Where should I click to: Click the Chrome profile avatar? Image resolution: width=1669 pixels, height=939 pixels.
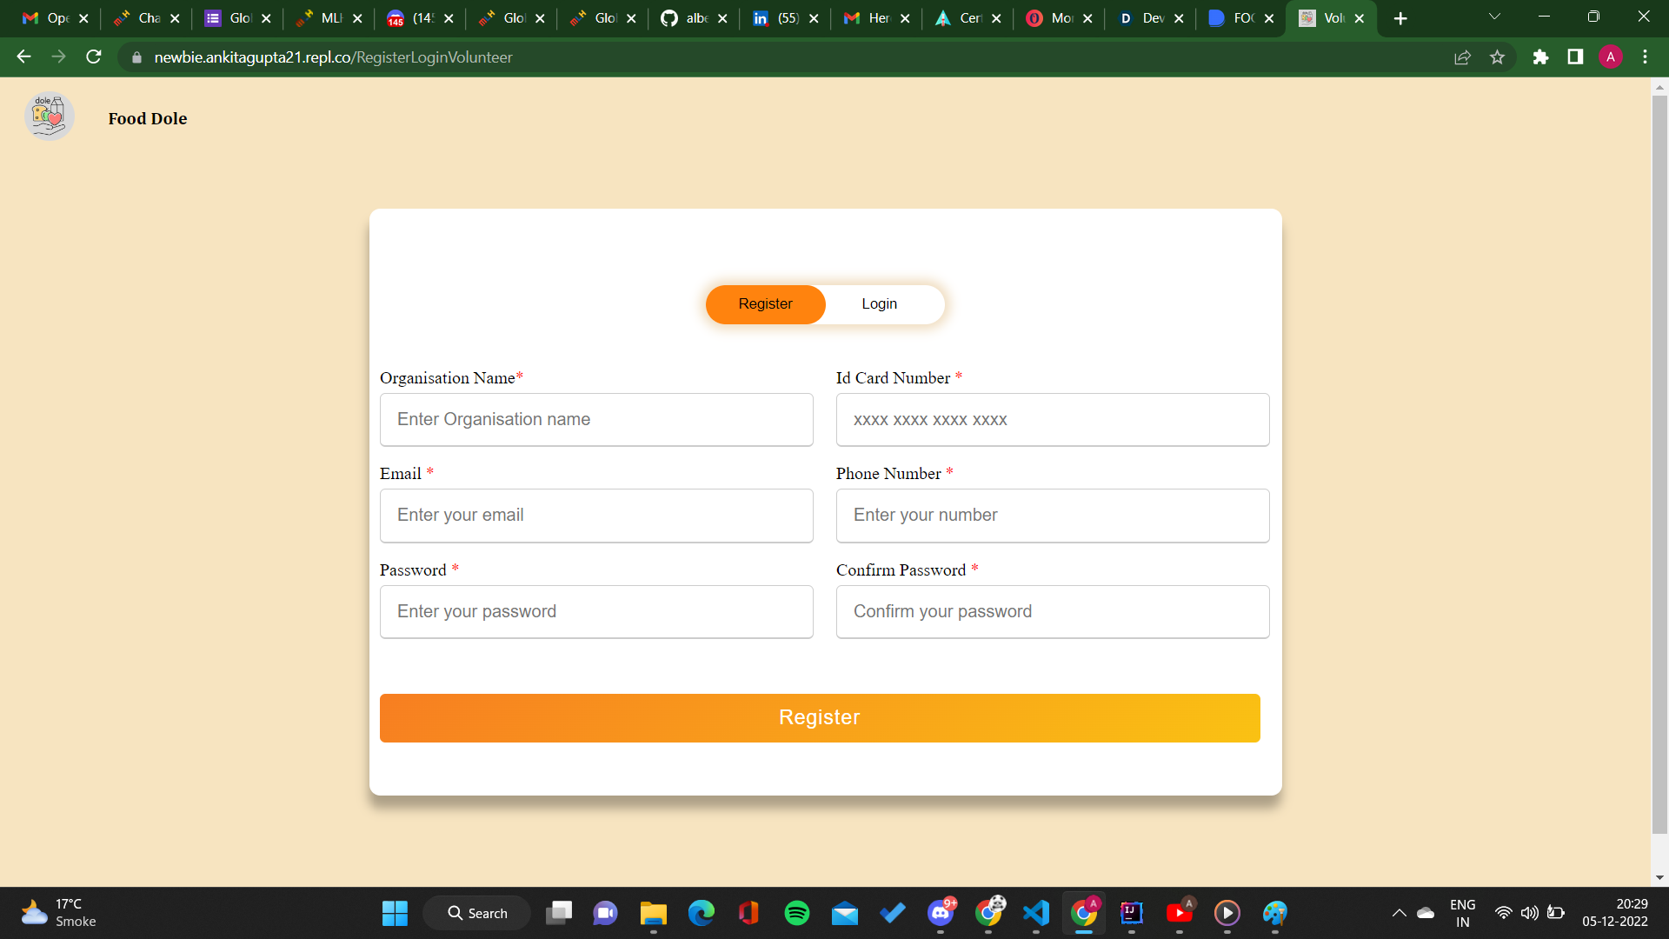1610,57
